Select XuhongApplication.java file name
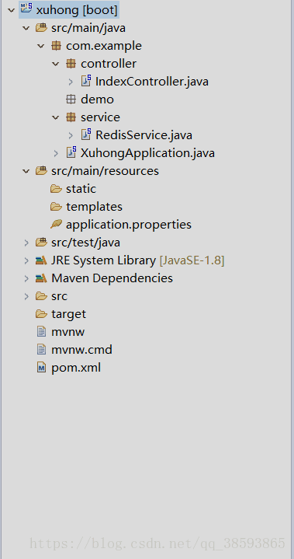 (x=147, y=153)
